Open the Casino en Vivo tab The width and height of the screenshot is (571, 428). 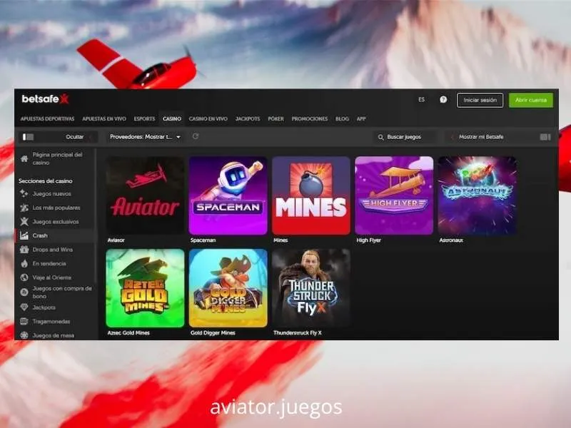208,118
